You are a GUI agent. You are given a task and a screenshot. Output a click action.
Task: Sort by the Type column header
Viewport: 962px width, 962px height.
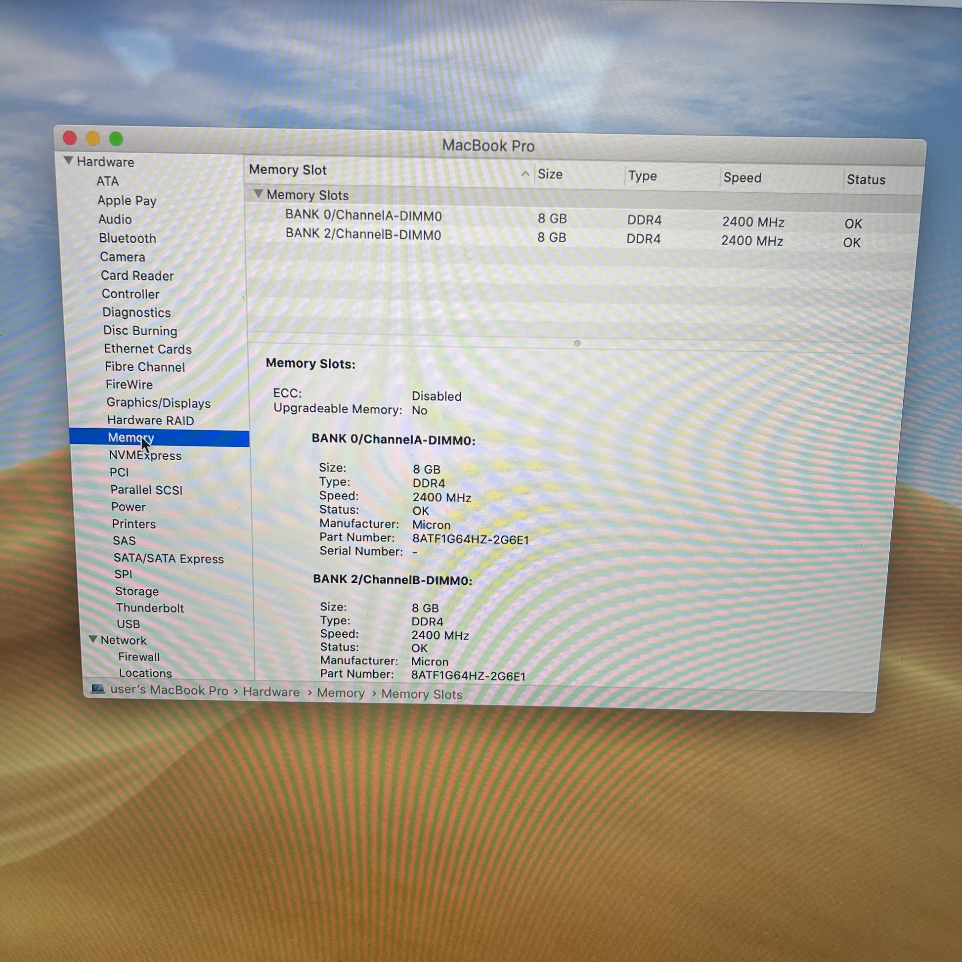click(642, 176)
